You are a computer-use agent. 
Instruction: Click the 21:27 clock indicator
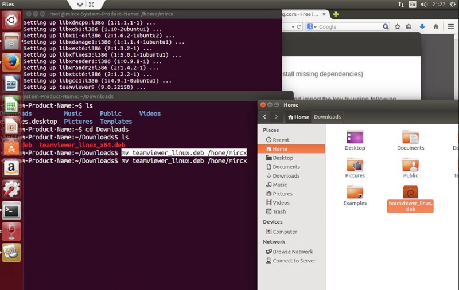coord(438,4)
